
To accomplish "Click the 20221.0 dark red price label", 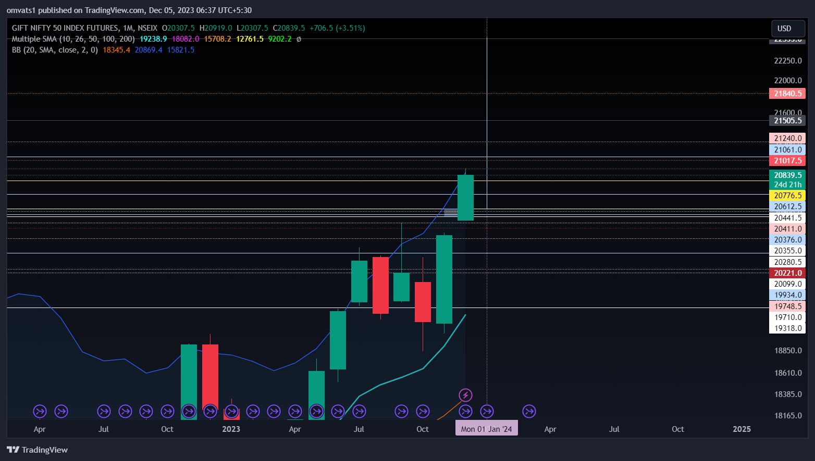I will pyautogui.click(x=787, y=273).
